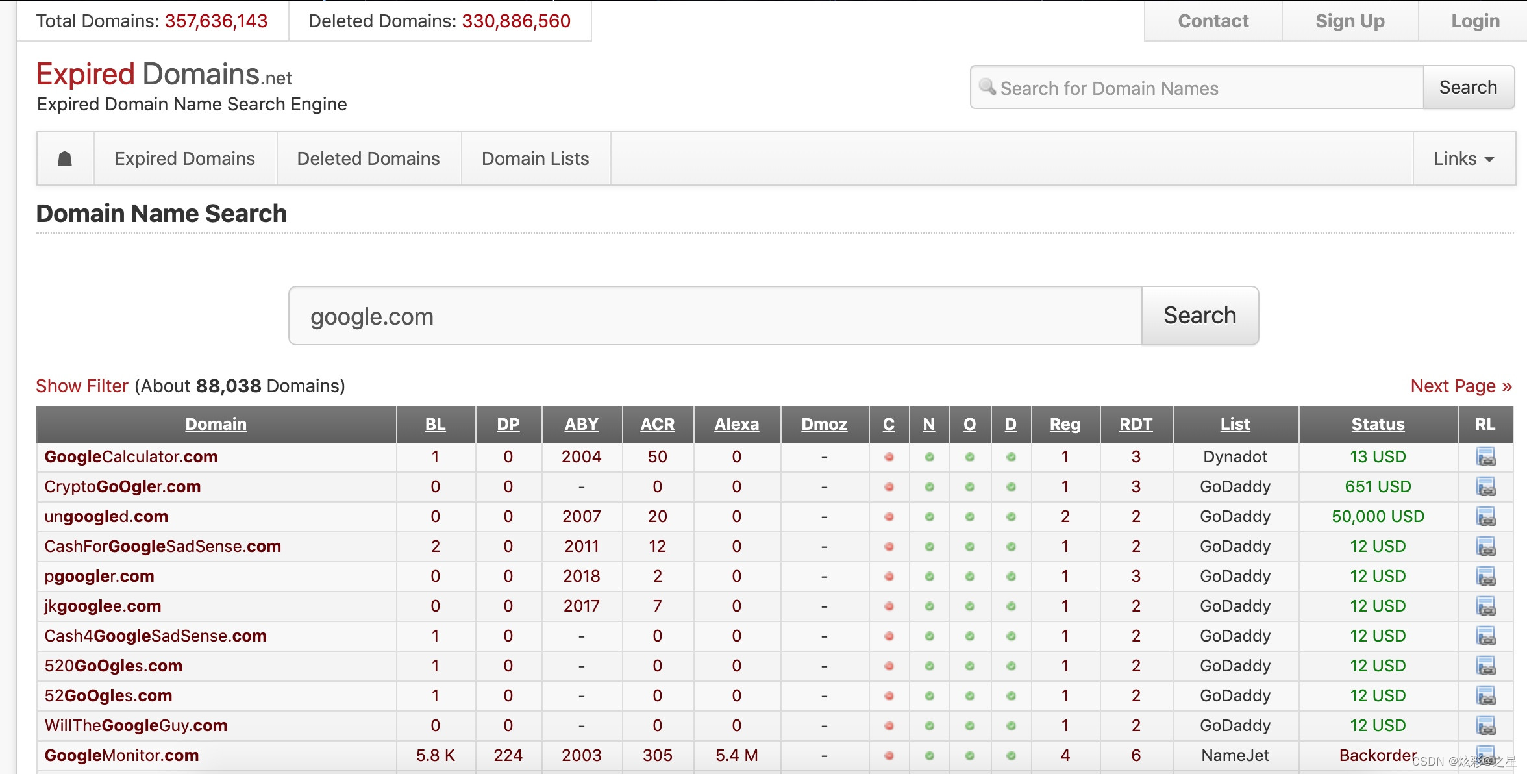Click the google.com domain search input
This screenshot has height=774, width=1527.
coord(714,316)
